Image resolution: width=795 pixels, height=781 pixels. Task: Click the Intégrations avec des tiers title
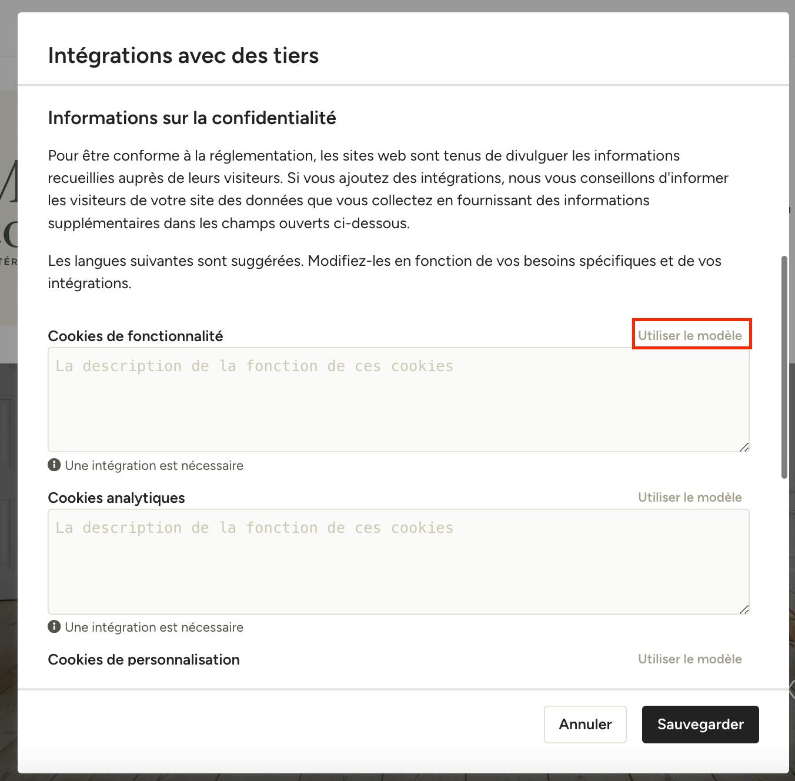pos(183,55)
